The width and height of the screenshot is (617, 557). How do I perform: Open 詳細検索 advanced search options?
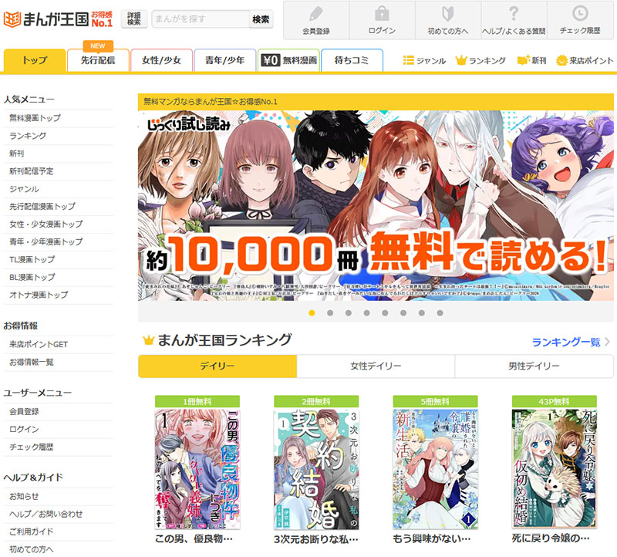[x=134, y=19]
